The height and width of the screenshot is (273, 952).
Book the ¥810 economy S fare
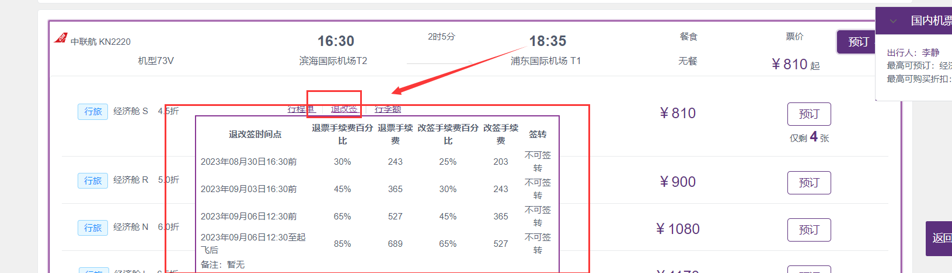[808, 114]
